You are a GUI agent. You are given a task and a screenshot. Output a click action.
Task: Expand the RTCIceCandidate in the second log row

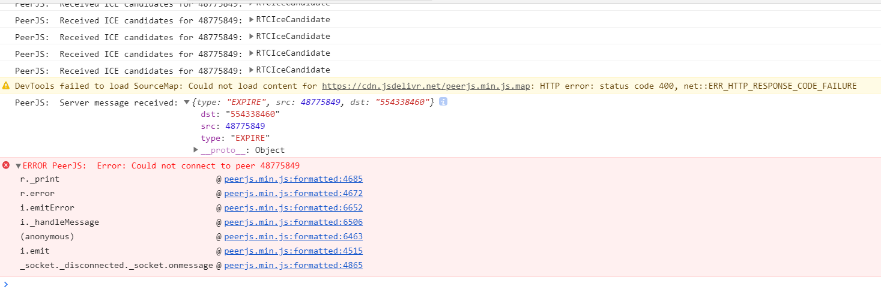click(252, 20)
